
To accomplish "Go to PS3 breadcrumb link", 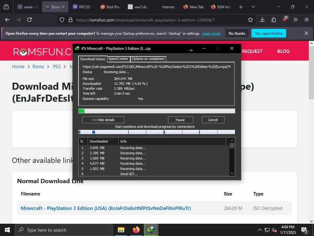I will (57, 67).
